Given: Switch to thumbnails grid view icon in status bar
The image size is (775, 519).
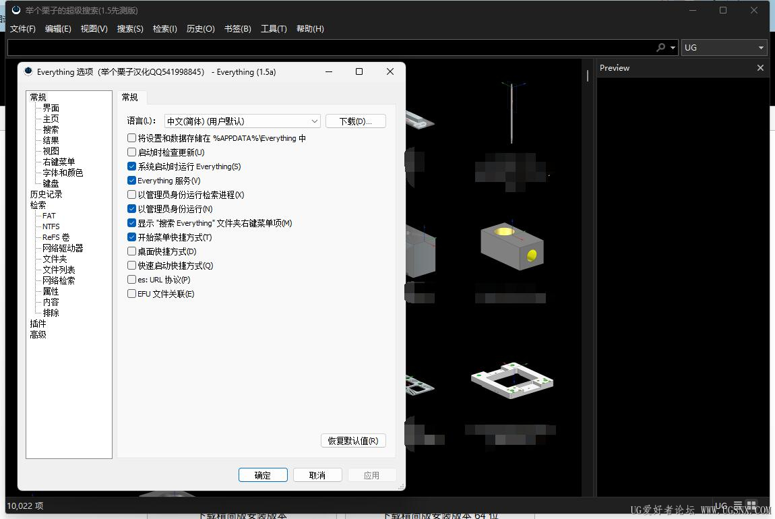Looking at the screenshot, I should tap(751, 505).
